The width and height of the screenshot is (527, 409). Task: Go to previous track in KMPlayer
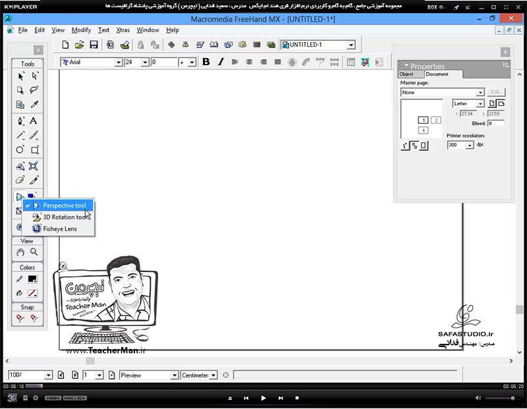coord(246,398)
